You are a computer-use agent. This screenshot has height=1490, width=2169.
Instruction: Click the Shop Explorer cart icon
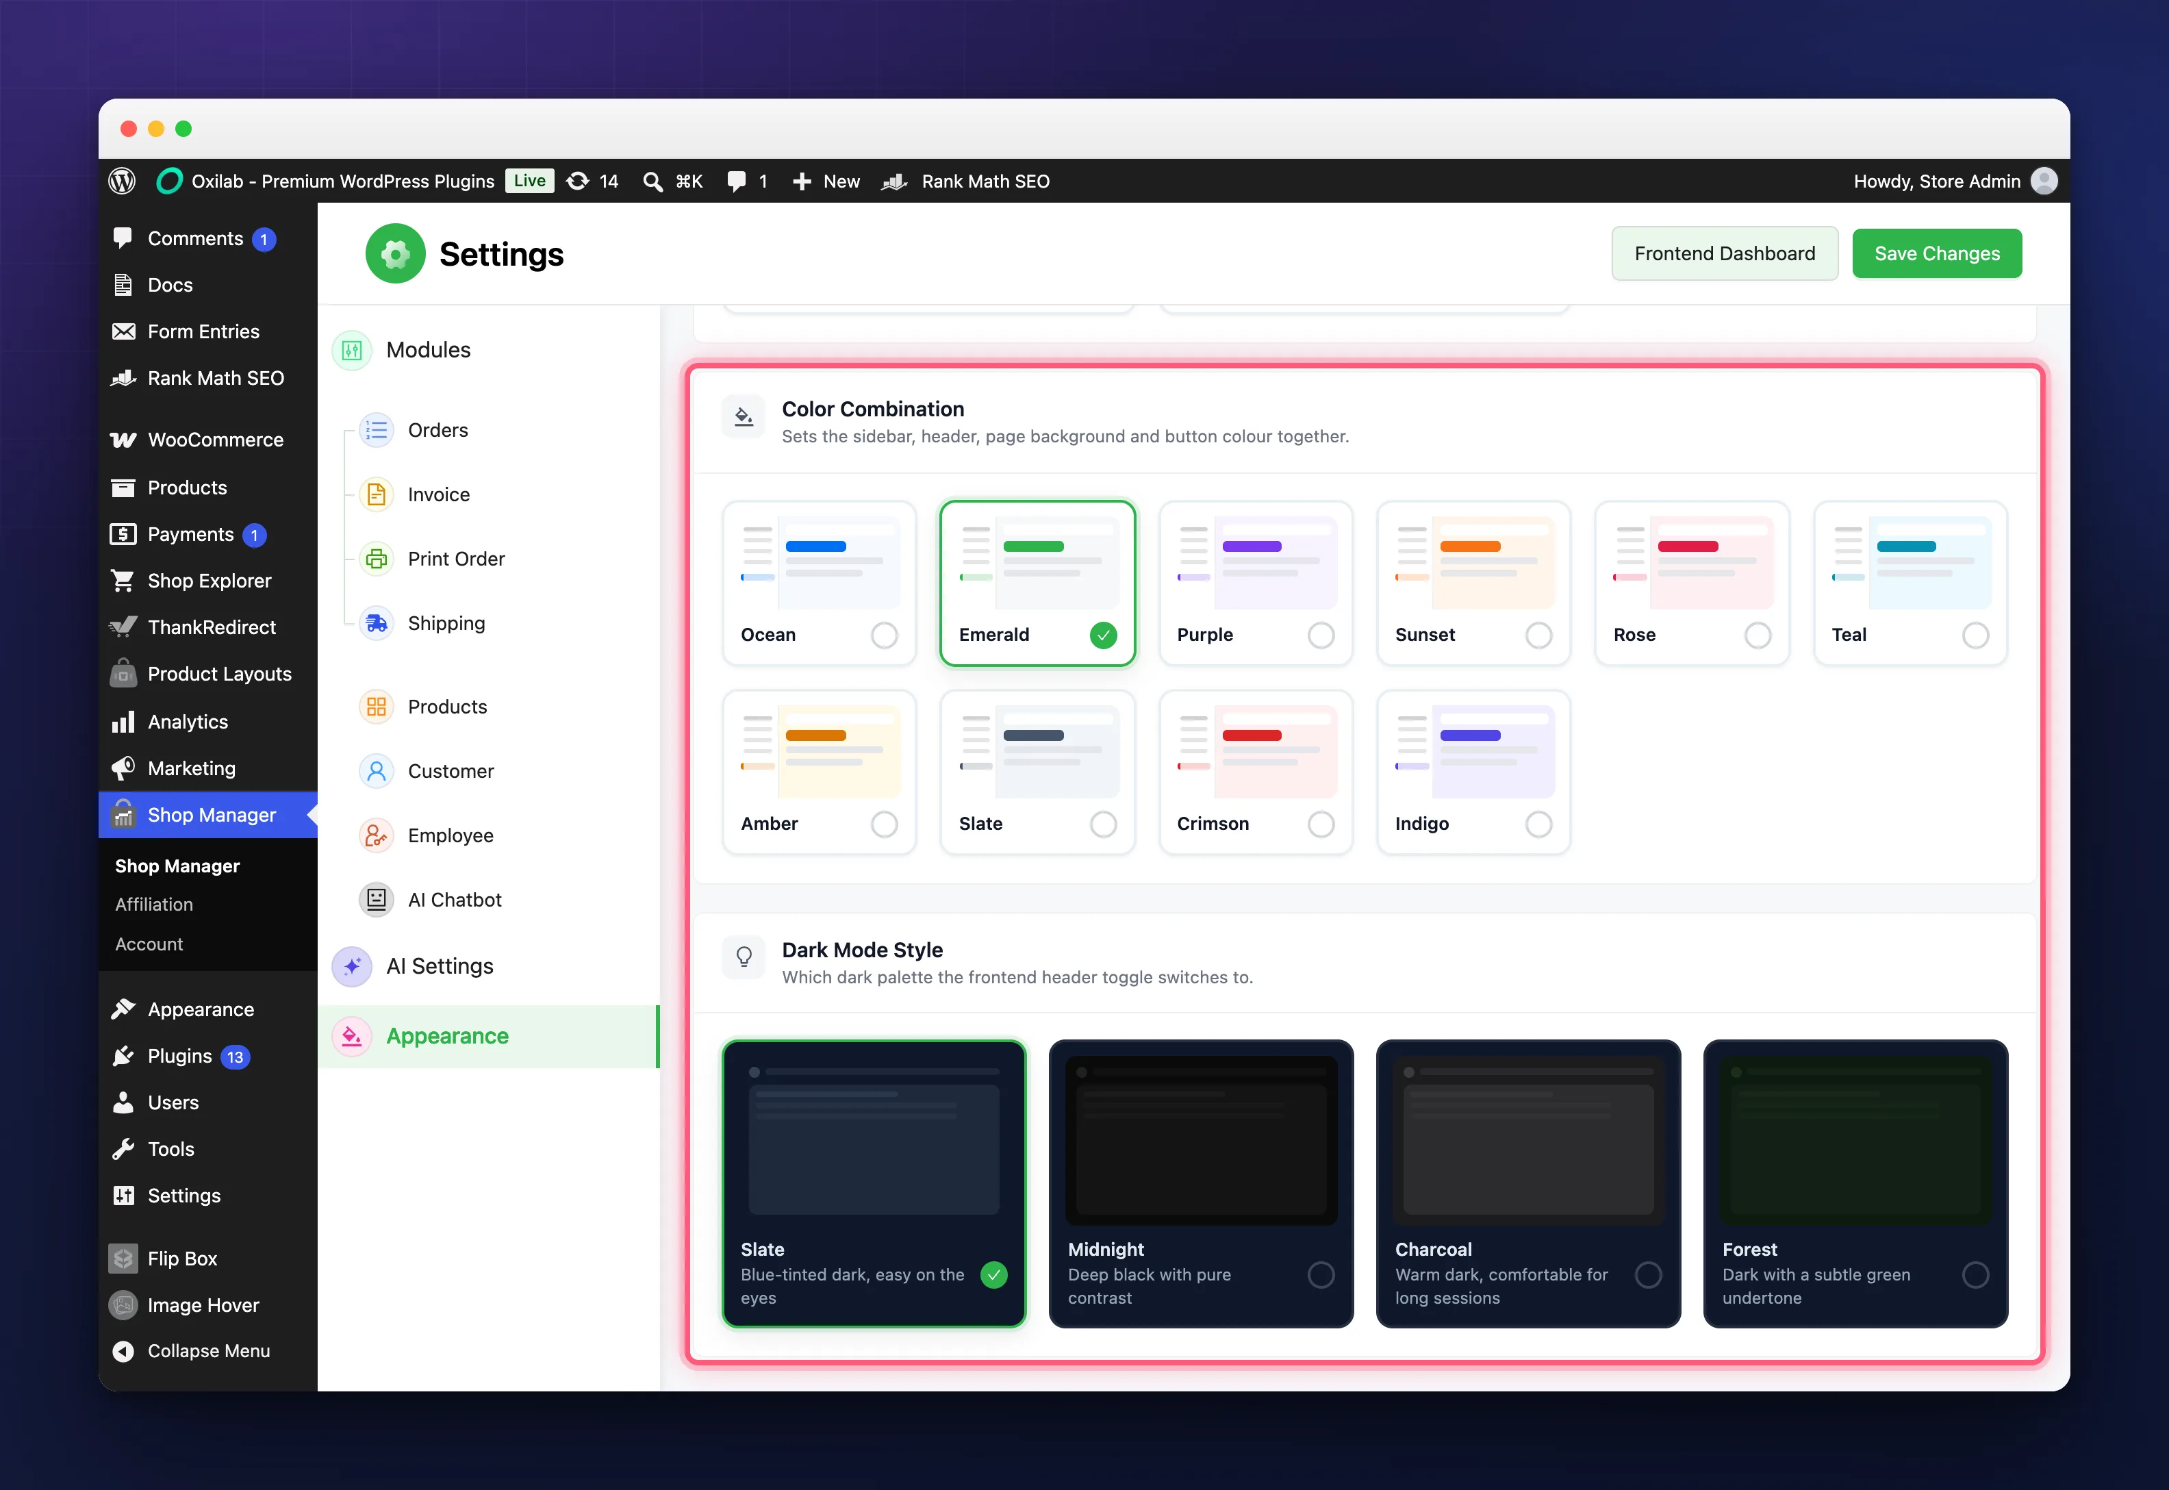pos(123,581)
